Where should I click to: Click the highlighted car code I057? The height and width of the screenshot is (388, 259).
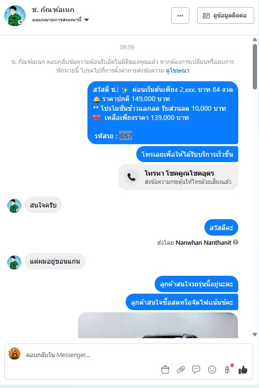click(x=125, y=136)
